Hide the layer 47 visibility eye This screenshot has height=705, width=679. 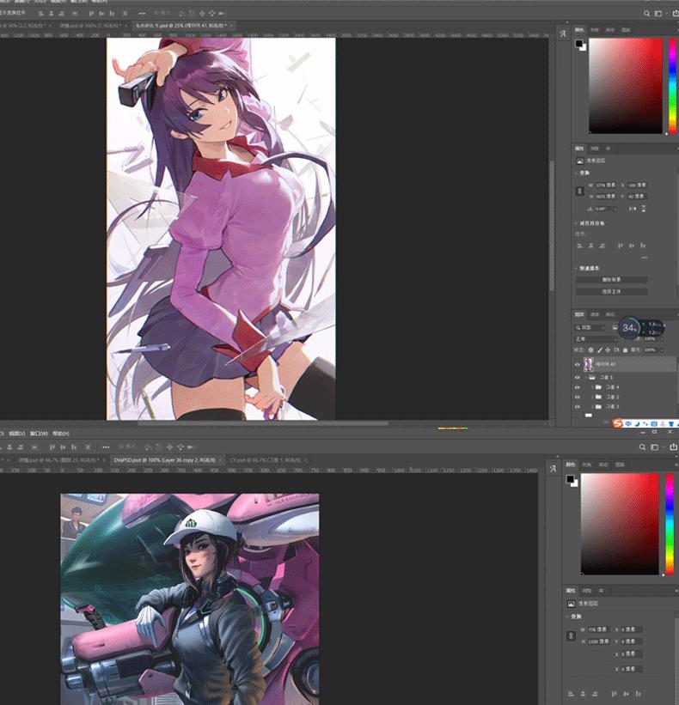tap(578, 365)
